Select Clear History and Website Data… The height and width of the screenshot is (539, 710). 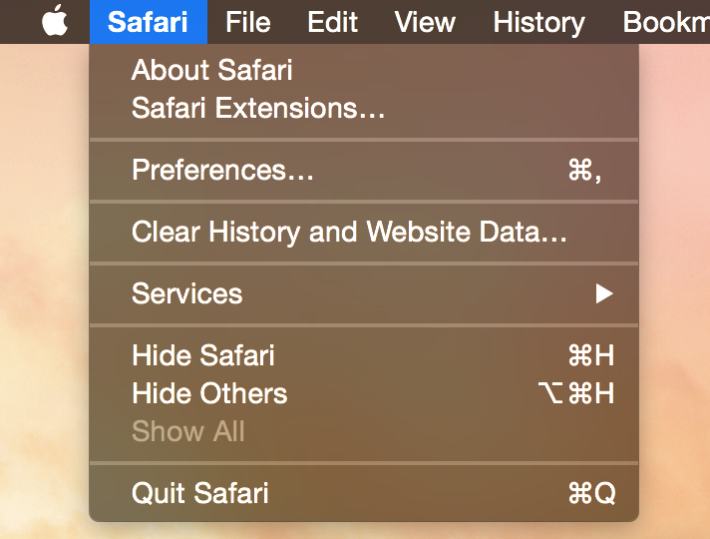[364, 232]
